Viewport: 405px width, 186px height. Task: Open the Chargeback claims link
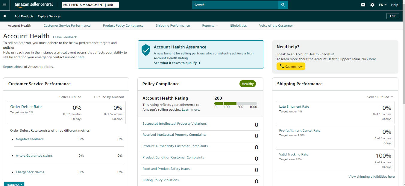30,172
